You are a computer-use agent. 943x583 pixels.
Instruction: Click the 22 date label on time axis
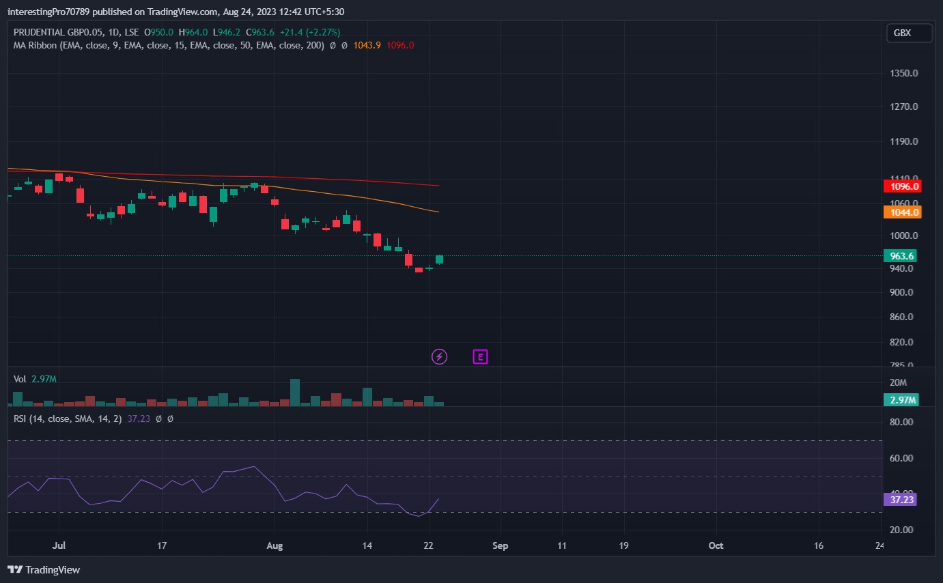coord(429,546)
